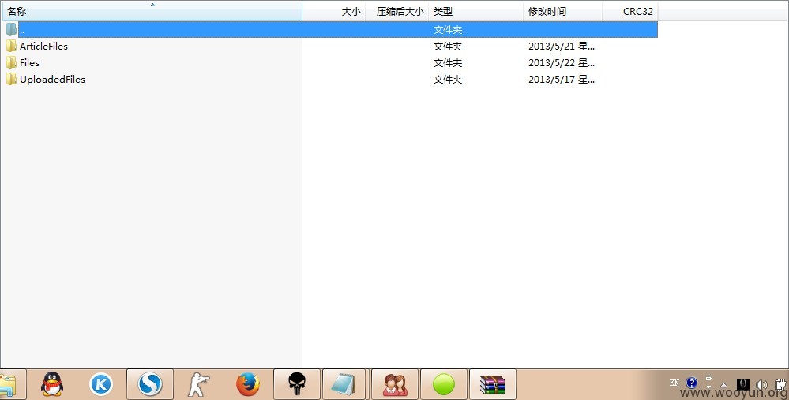This screenshot has width=789, height=400.
Task: Switch to the green circle taskbar app
Action: (444, 384)
